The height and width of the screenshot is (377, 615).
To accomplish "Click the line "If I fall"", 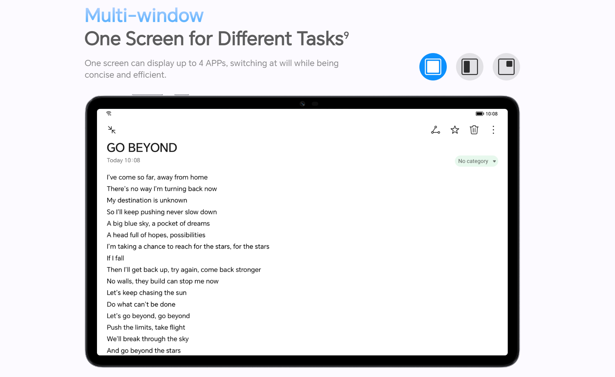I will click(x=115, y=258).
